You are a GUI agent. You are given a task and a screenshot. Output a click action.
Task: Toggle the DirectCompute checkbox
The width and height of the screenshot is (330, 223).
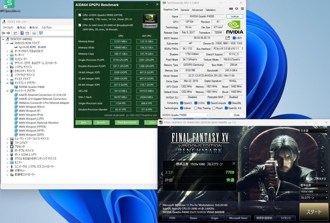tap(208, 103)
